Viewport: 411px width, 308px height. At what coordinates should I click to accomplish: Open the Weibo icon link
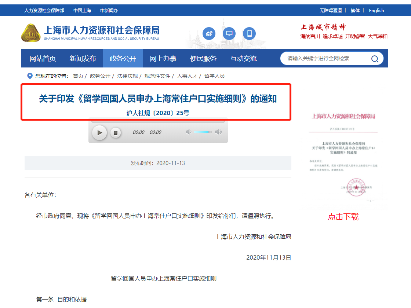209,34
